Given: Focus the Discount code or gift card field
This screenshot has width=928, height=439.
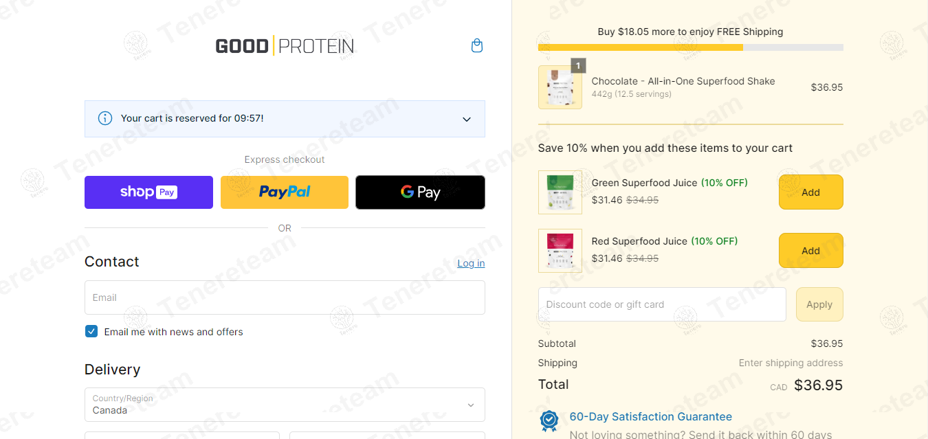Looking at the screenshot, I should pyautogui.click(x=662, y=304).
